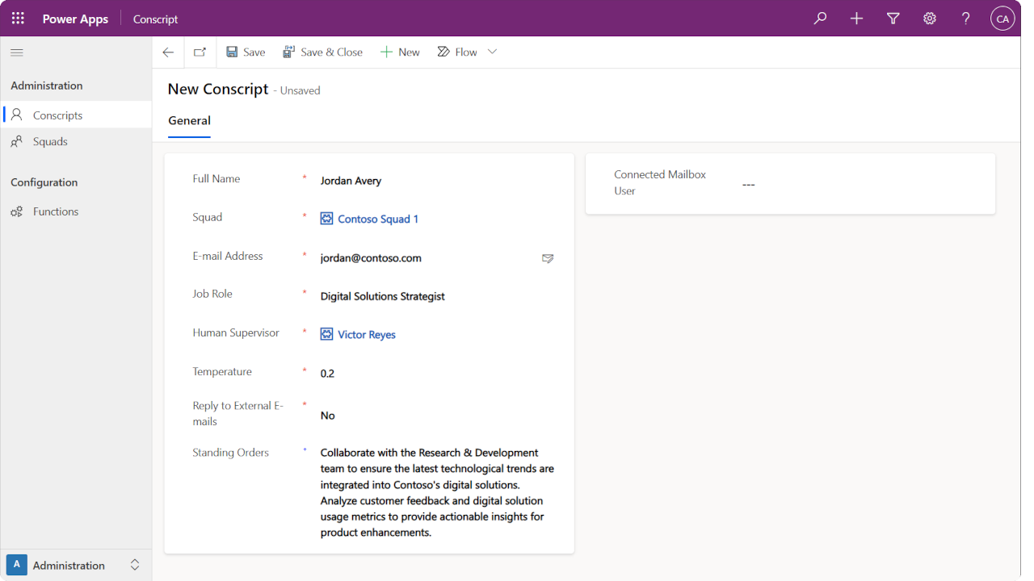Screen dimensions: 1034x581
Task: Click the 'Configuration' group heading in the sidebar
Action: click(44, 182)
